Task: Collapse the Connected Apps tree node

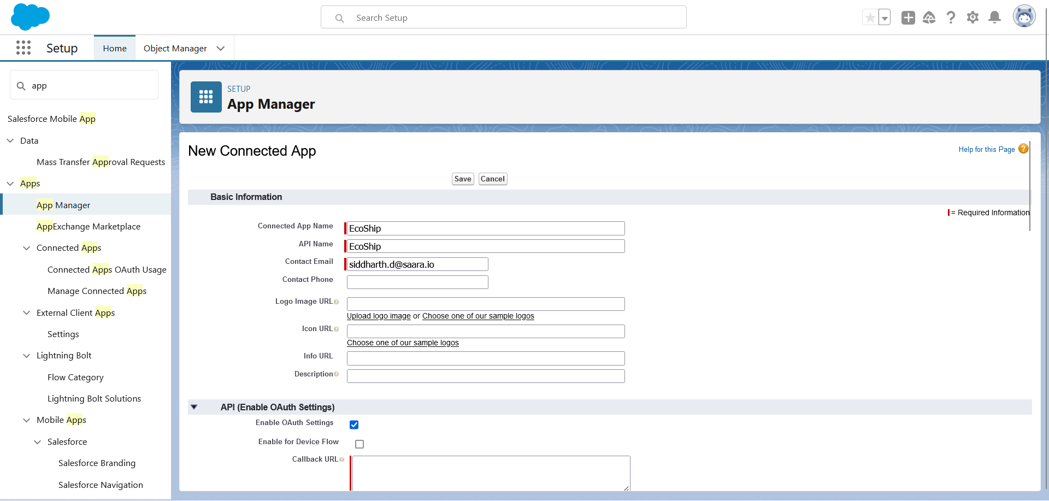Action: [x=26, y=248]
